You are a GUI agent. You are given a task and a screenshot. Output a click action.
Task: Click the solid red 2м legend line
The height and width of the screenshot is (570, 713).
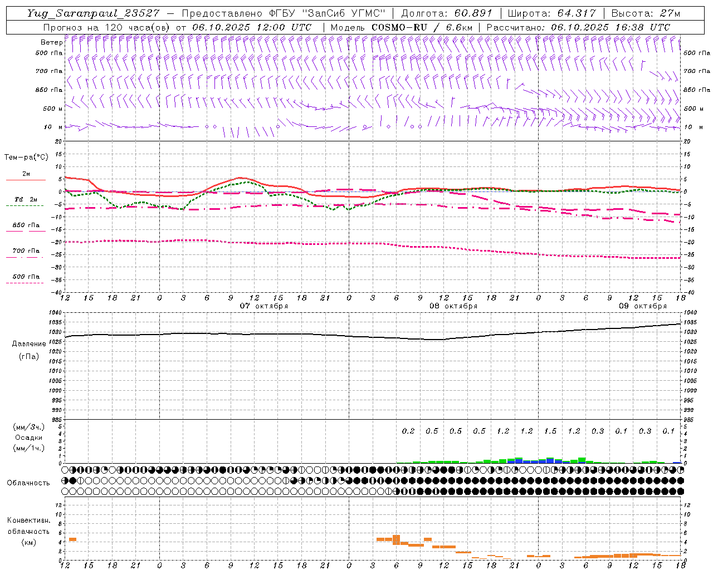point(26,180)
